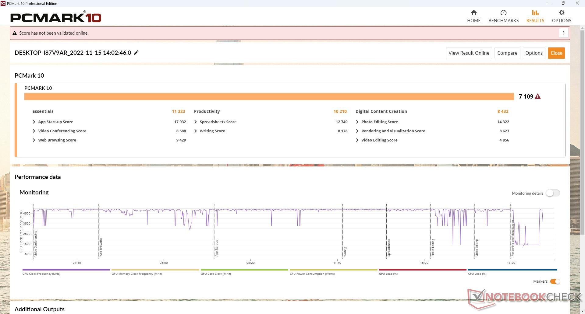Image resolution: width=585 pixels, height=314 pixels.
Task: Minimize the PCMark 10 window
Action: coord(549,3)
